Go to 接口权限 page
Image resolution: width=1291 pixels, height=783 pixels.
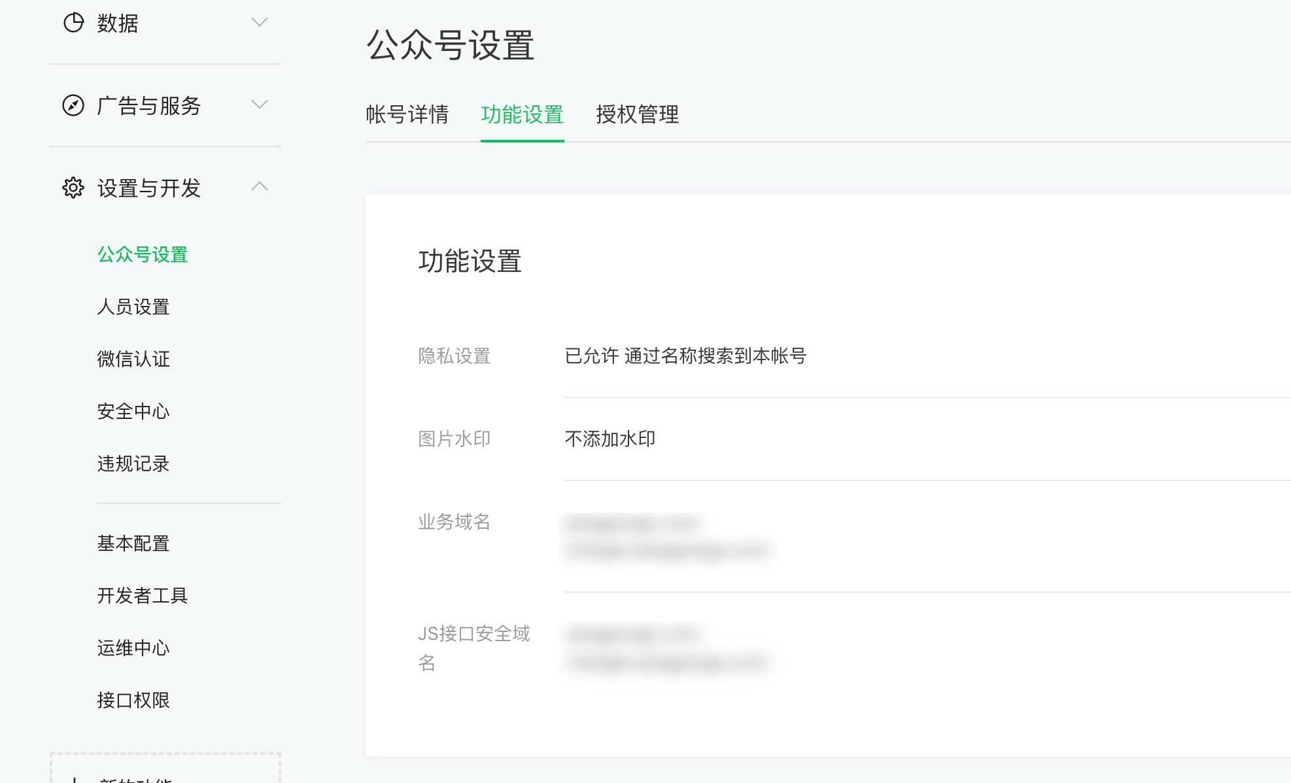[x=133, y=700]
